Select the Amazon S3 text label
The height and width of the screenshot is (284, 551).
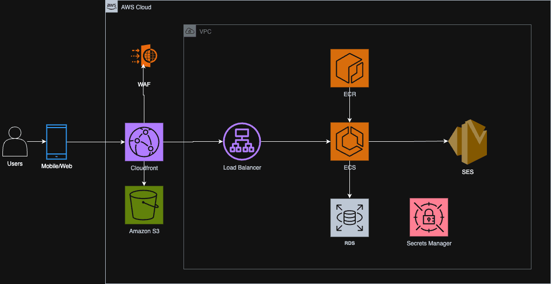pyautogui.click(x=144, y=231)
